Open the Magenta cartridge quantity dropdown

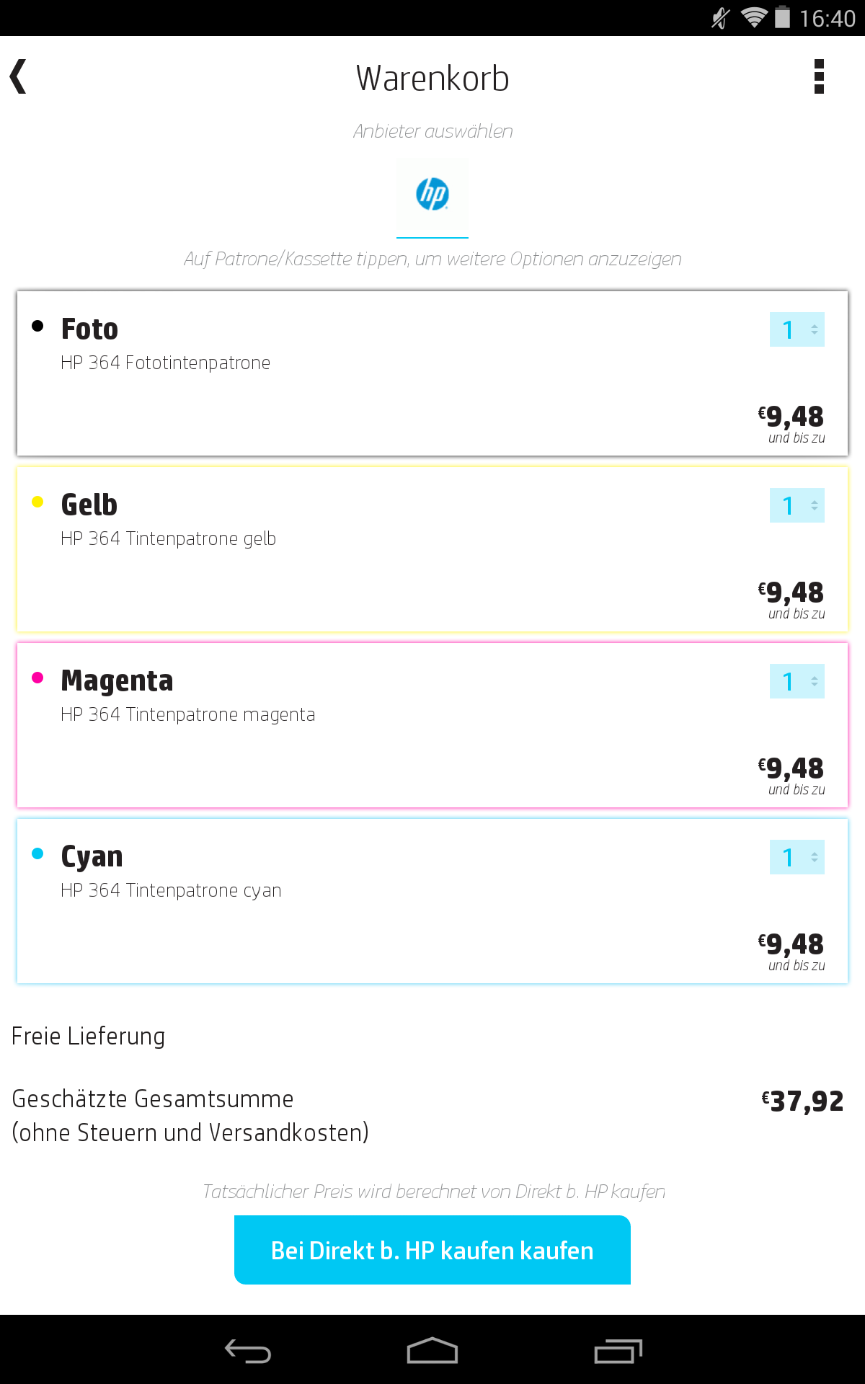[797, 682]
